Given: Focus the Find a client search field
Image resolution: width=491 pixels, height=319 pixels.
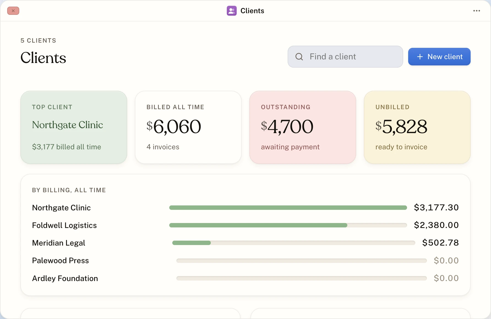Looking at the screenshot, I should [x=345, y=57].
